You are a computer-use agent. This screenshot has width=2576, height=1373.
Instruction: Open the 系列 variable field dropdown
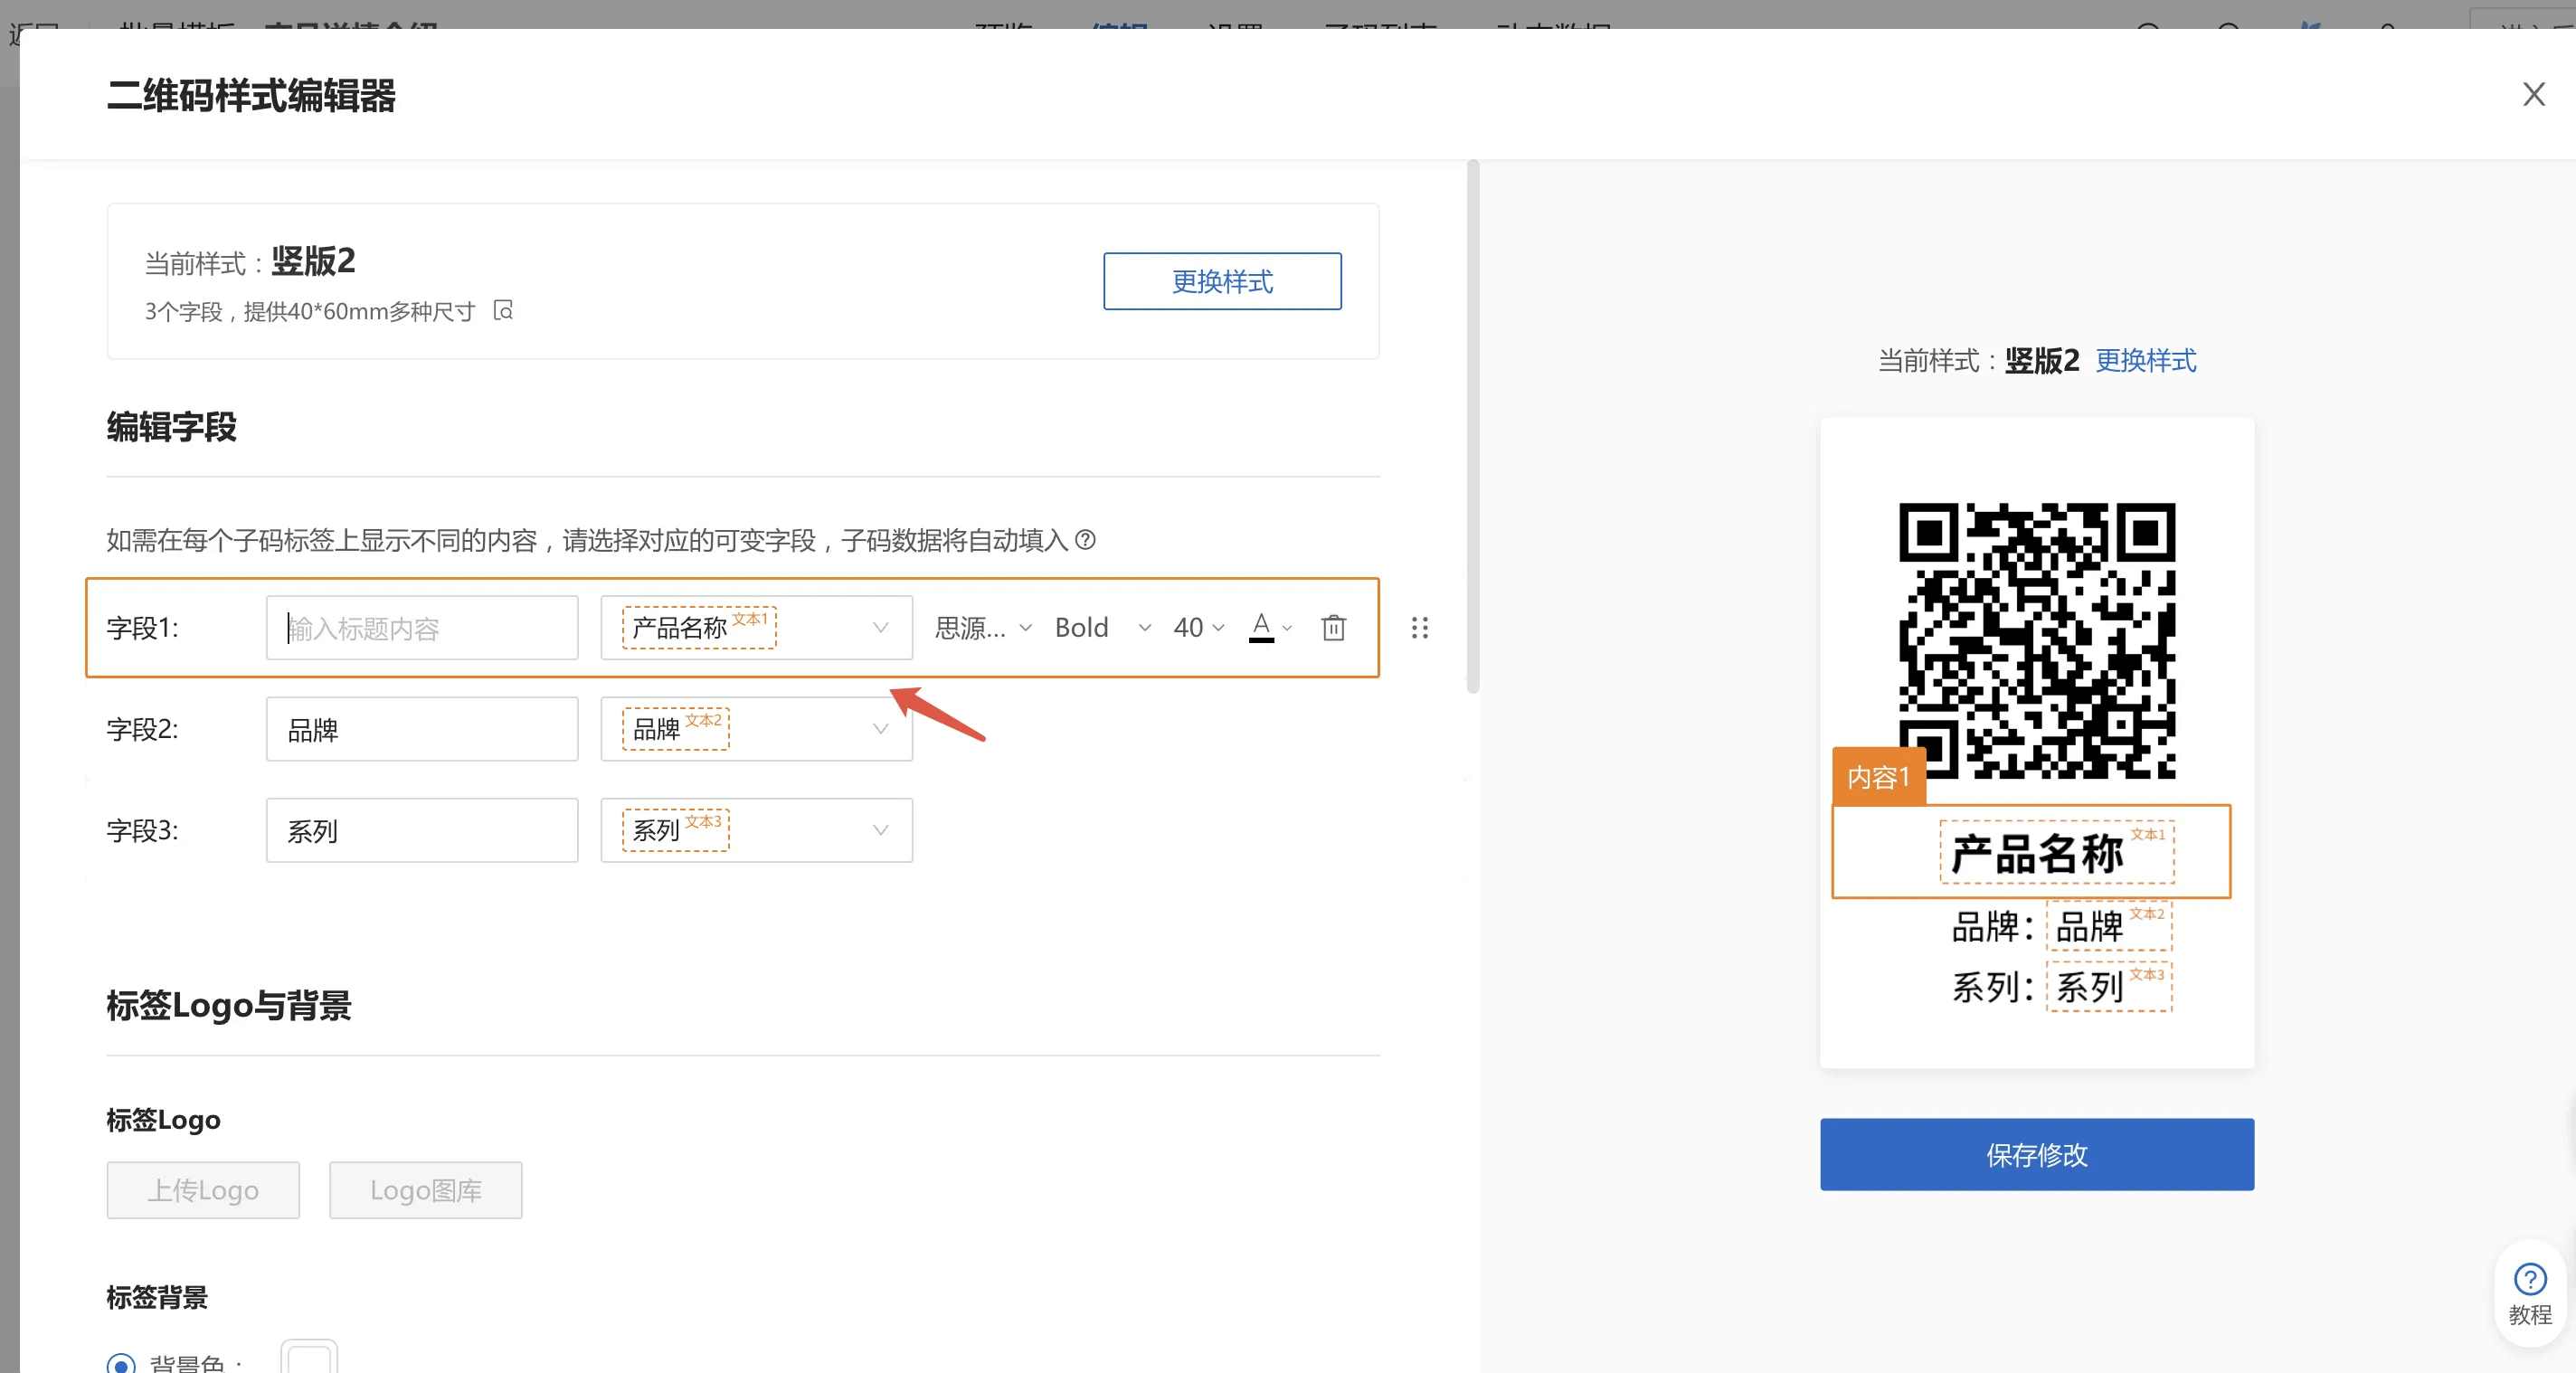756,830
